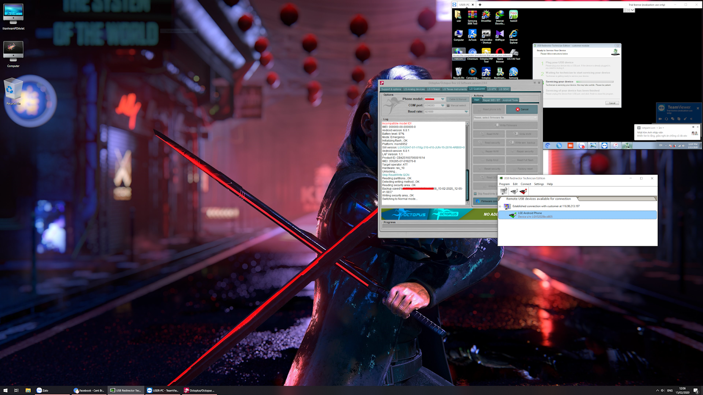Viewport: 703px width, 395px height.
Task: Expand vietgiaitri notification chevron
Action: (x=664, y=128)
